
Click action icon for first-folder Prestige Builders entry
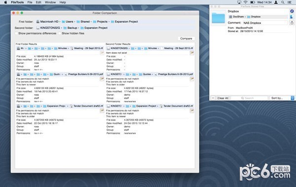pos(102,79)
